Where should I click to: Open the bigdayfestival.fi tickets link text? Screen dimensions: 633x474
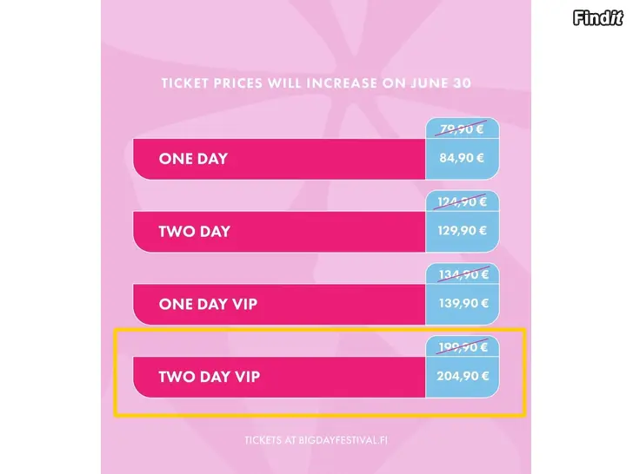click(x=316, y=440)
